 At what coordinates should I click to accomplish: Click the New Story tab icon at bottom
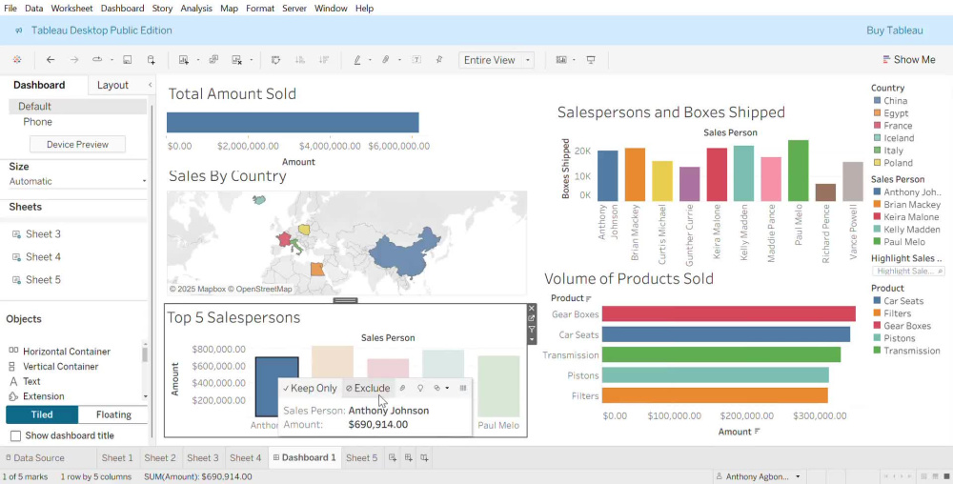click(424, 458)
